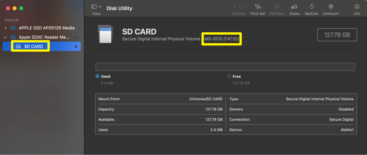Click the 127.78 GB capacity box
The height and width of the screenshot is (155, 367).
337,35
